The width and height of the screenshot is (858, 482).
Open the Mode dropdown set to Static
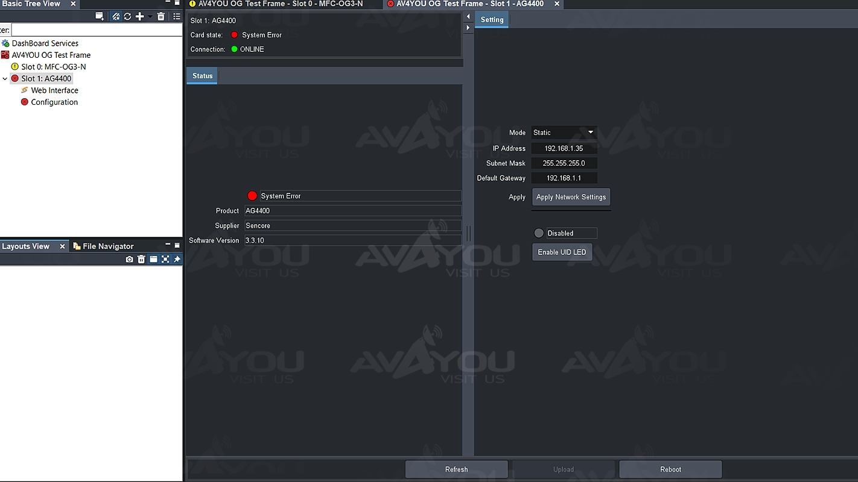point(564,133)
